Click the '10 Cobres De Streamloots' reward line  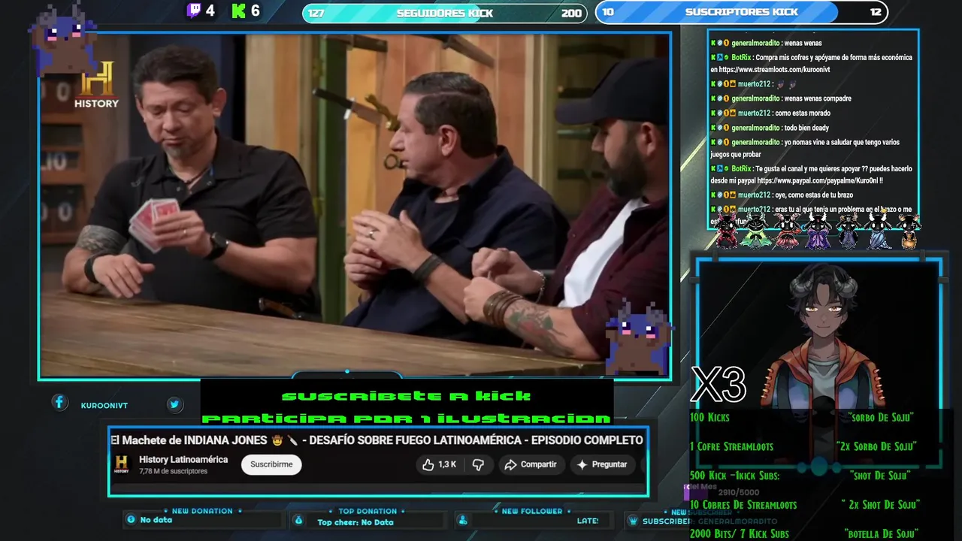743,505
